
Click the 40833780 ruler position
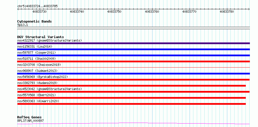click(227, 12)
